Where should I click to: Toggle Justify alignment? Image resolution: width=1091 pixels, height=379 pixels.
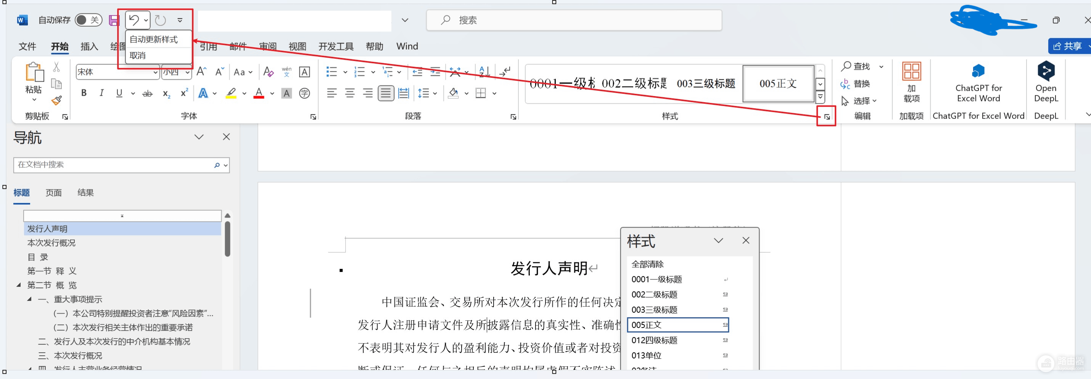[x=385, y=93]
